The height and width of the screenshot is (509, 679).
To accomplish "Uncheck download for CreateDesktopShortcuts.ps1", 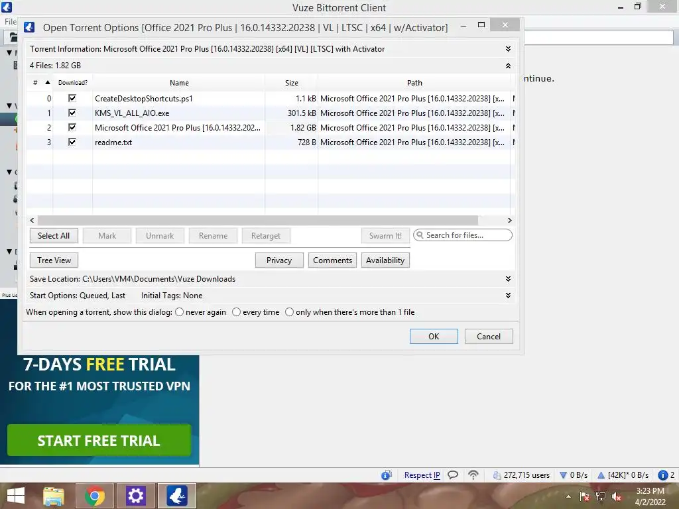I will pos(72,98).
